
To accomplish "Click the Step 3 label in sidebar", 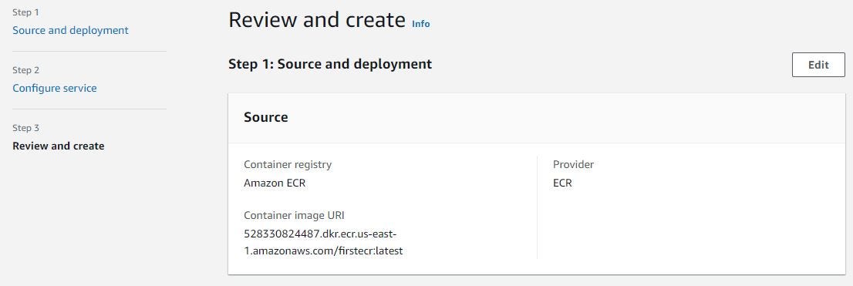I will (25, 128).
